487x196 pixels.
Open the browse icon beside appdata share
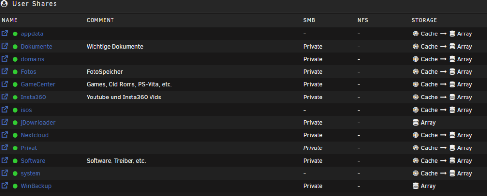(5, 33)
